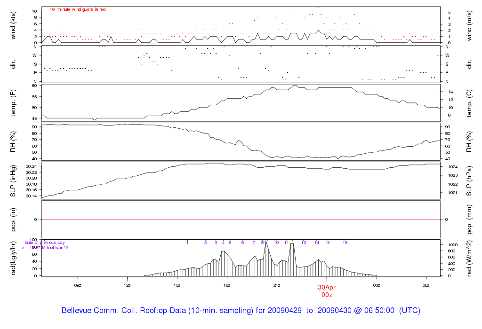Select the '55' Fahrenheit tick value

point(34,97)
